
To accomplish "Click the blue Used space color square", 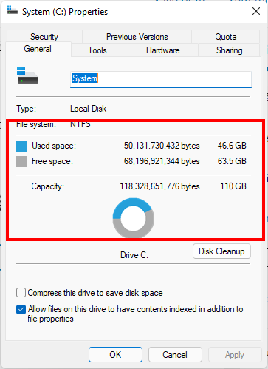I will coord(21,146).
